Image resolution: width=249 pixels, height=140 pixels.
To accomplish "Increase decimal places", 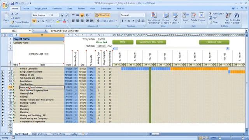I will 139,21.
